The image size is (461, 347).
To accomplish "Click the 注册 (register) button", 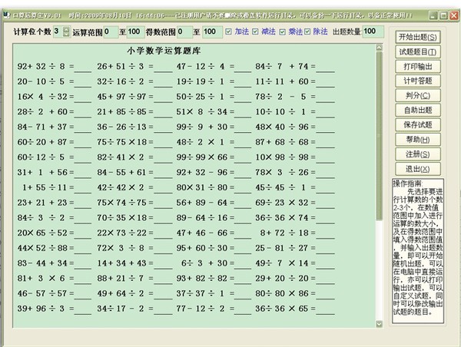I will coord(418,154).
